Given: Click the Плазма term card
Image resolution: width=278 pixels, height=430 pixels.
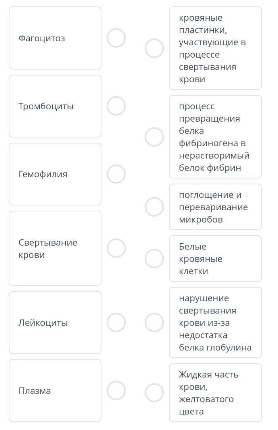Looking at the screenshot, I should tap(55, 391).
